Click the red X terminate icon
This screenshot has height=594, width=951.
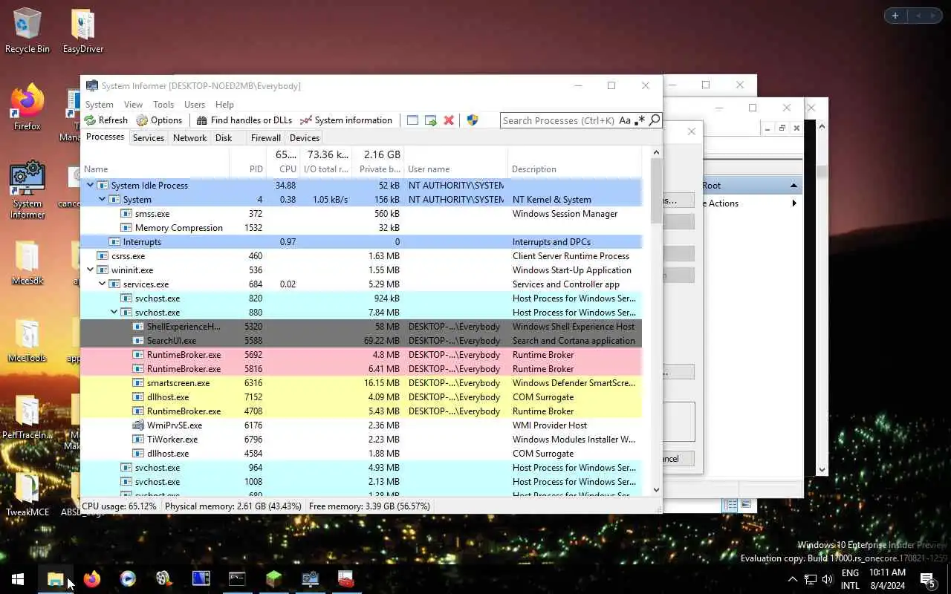449,120
